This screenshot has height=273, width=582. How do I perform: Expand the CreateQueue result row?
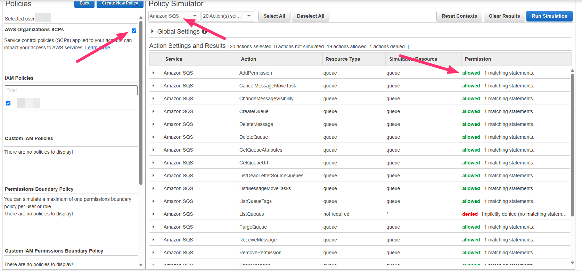tap(153, 111)
